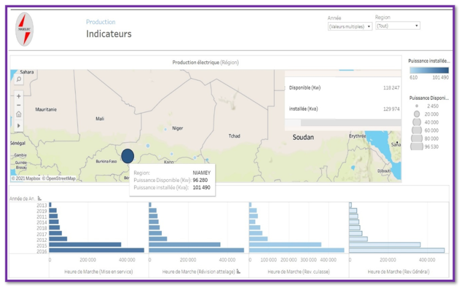The height and width of the screenshot is (287, 462).
Task: Expand map tools arrow button
Action: (x=19, y=125)
